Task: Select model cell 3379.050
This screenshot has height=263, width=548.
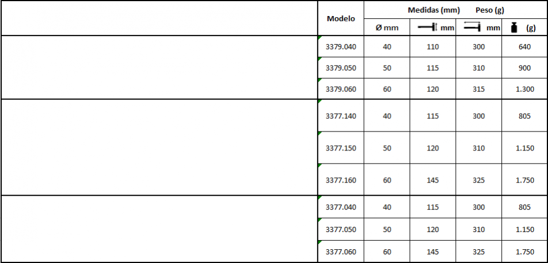Action: (x=341, y=68)
